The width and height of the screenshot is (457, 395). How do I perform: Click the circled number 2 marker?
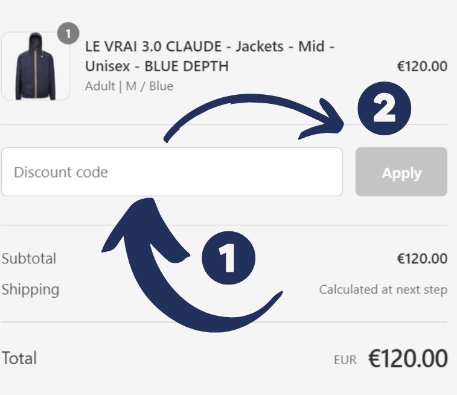tap(384, 109)
